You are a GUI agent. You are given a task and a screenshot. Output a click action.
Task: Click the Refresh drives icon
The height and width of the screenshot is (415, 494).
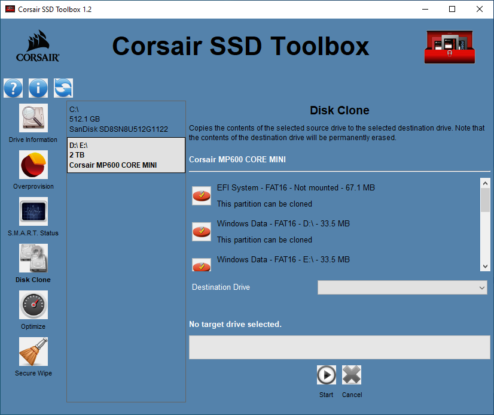coord(63,88)
